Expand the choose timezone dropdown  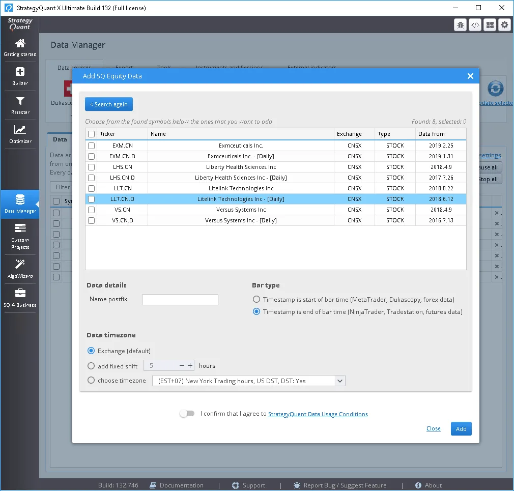coord(339,381)
